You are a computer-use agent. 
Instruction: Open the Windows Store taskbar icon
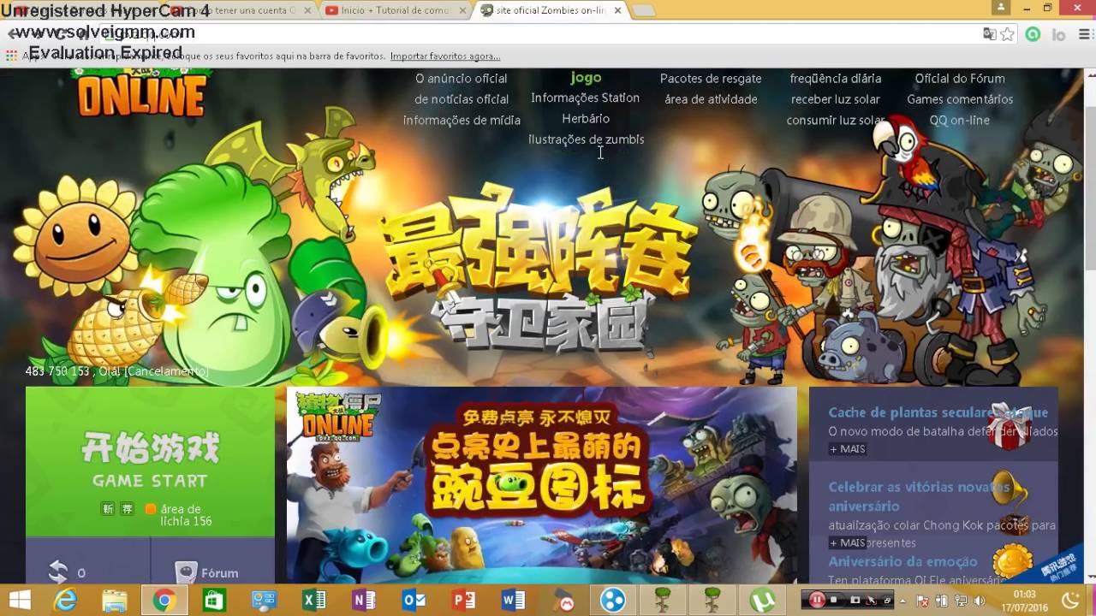(x=214, y=601)
